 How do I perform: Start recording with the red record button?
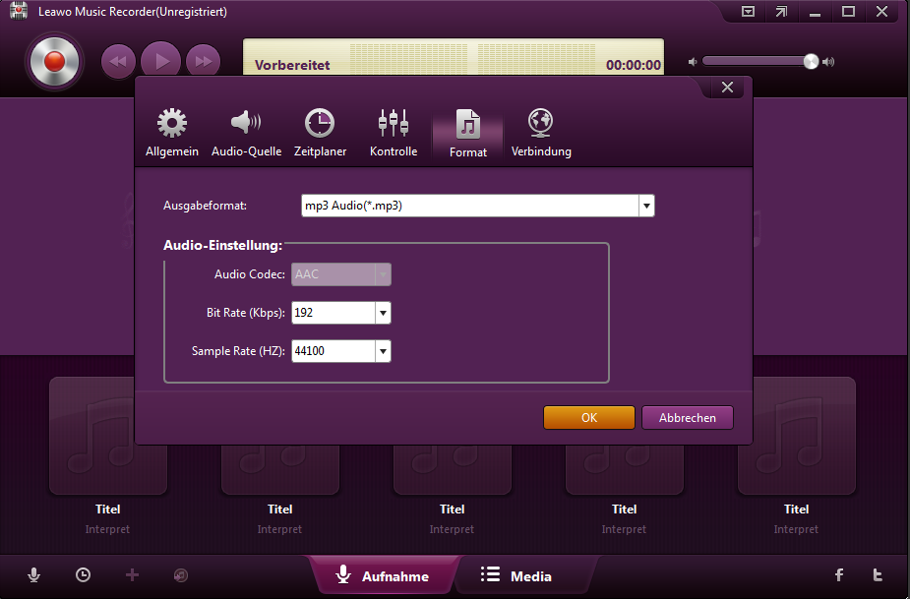click(x=54, y=62)
